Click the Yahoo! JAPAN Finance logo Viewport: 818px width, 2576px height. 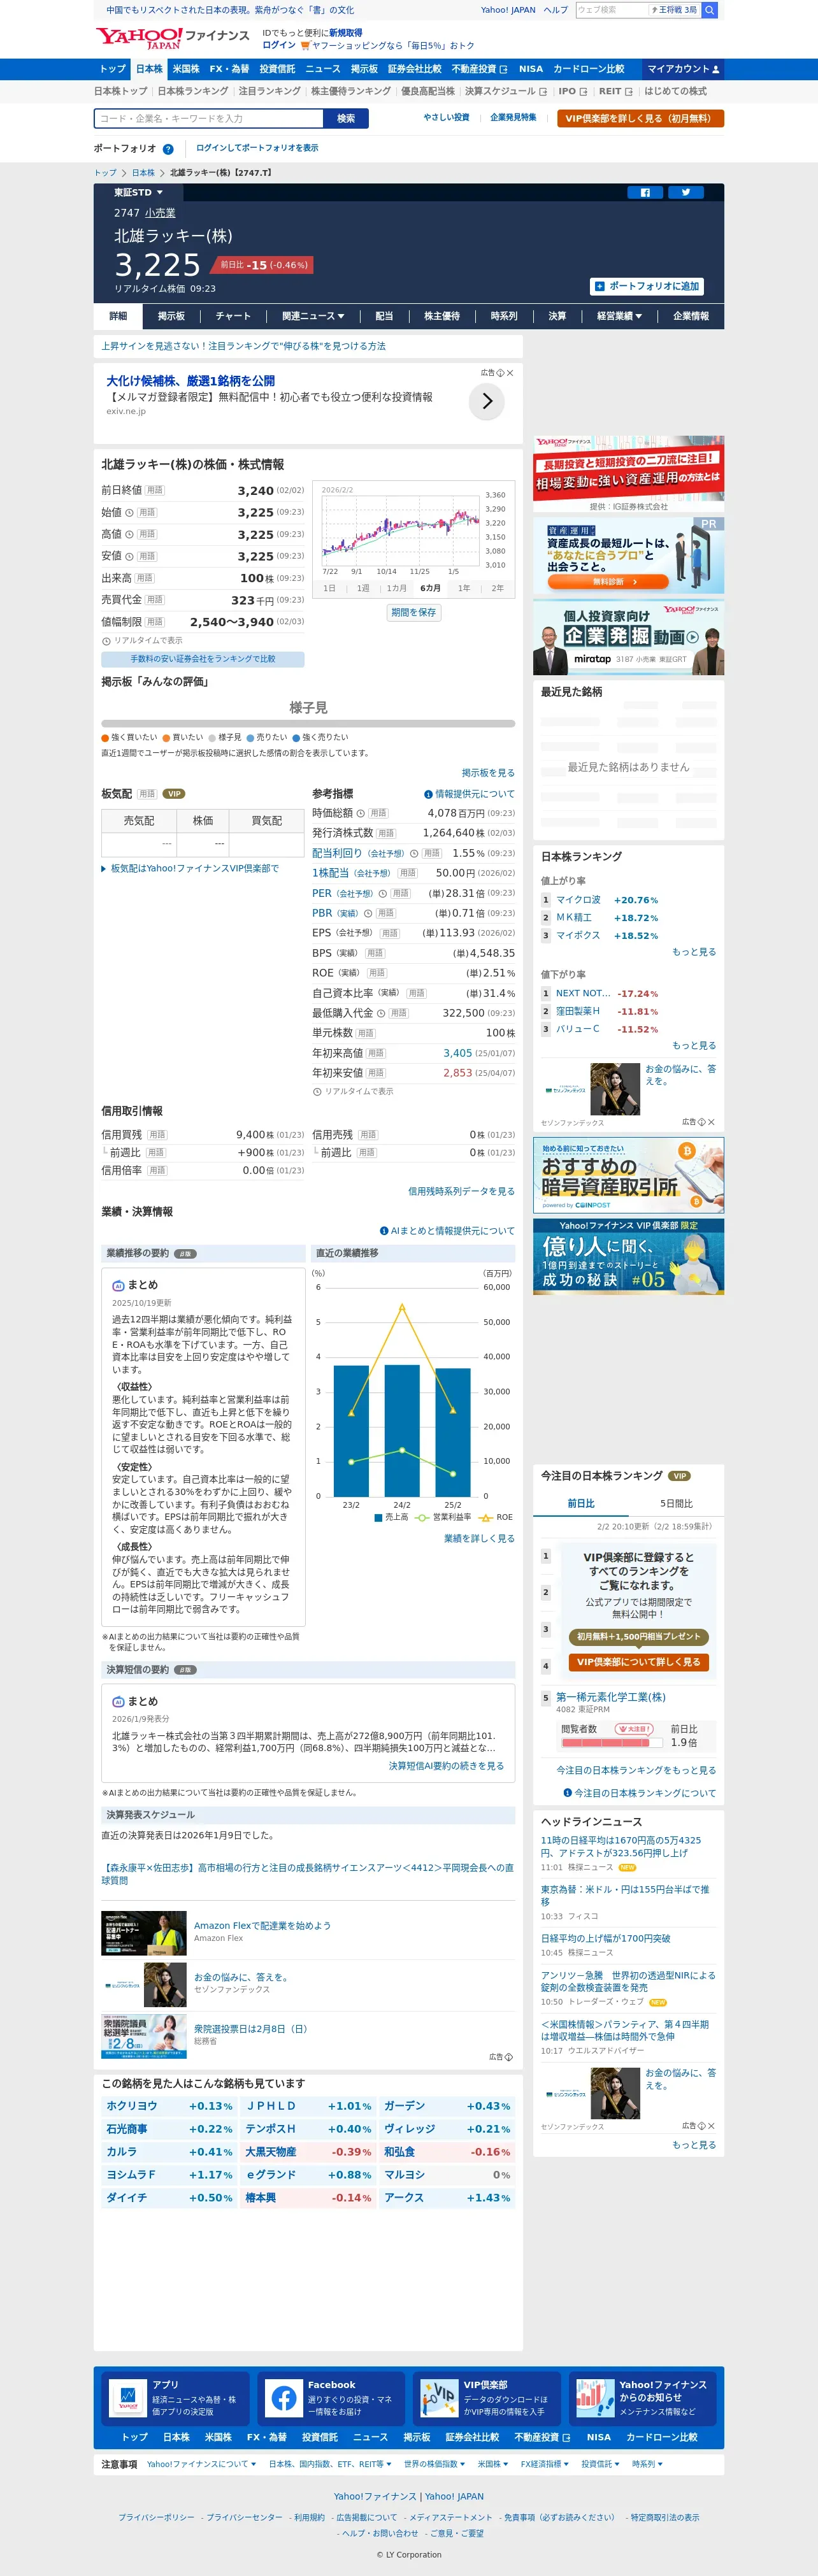click(172, 38)
